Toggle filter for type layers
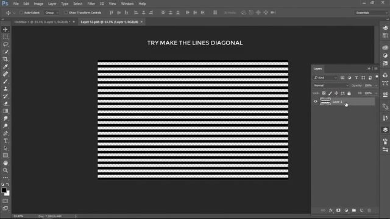This screenshot has width=390, height=219. pyautogui.click(x=356, y=78)
